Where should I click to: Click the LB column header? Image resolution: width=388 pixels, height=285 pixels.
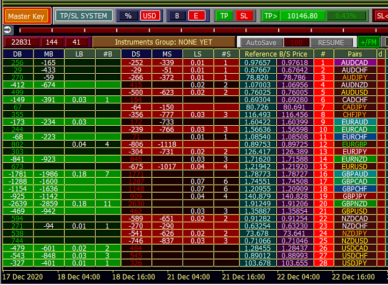coord(79,54)
